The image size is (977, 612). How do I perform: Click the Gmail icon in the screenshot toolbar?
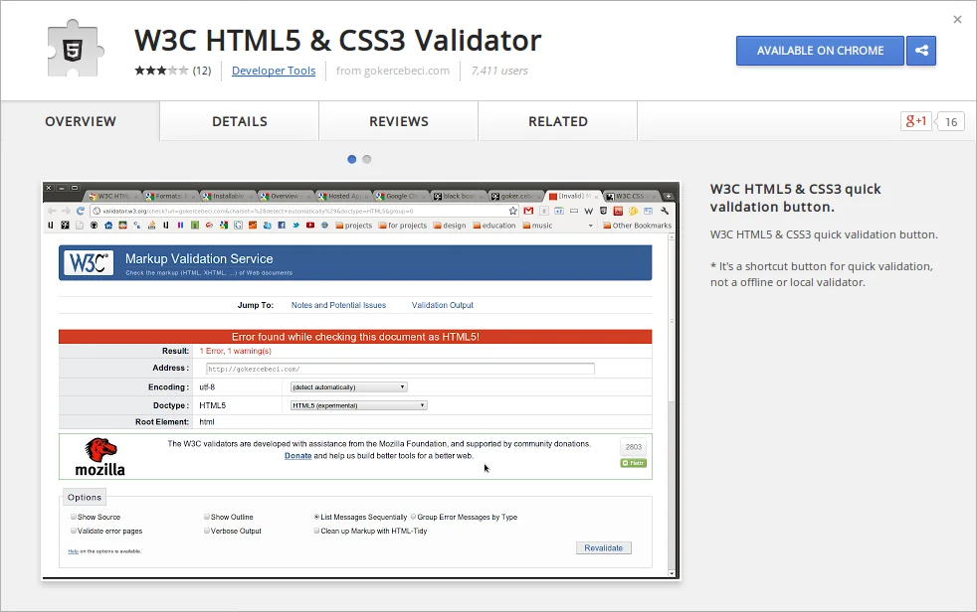coord(528,211)
